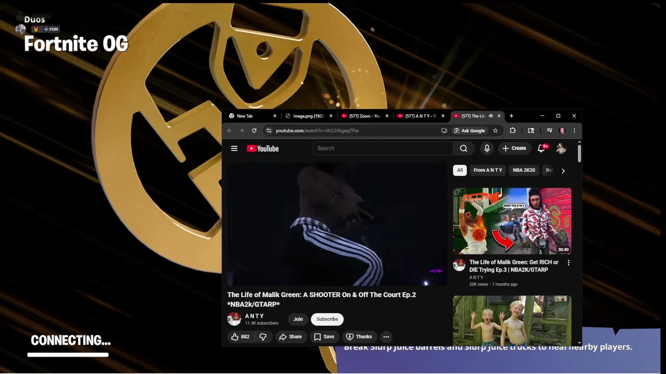Show more filter chips with right chevron
Screen dimensions: 666x374
point(563,171)
